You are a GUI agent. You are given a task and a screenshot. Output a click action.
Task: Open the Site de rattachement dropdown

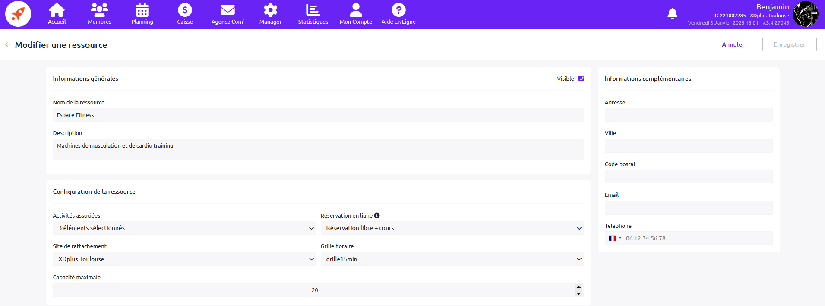[184, 259]
